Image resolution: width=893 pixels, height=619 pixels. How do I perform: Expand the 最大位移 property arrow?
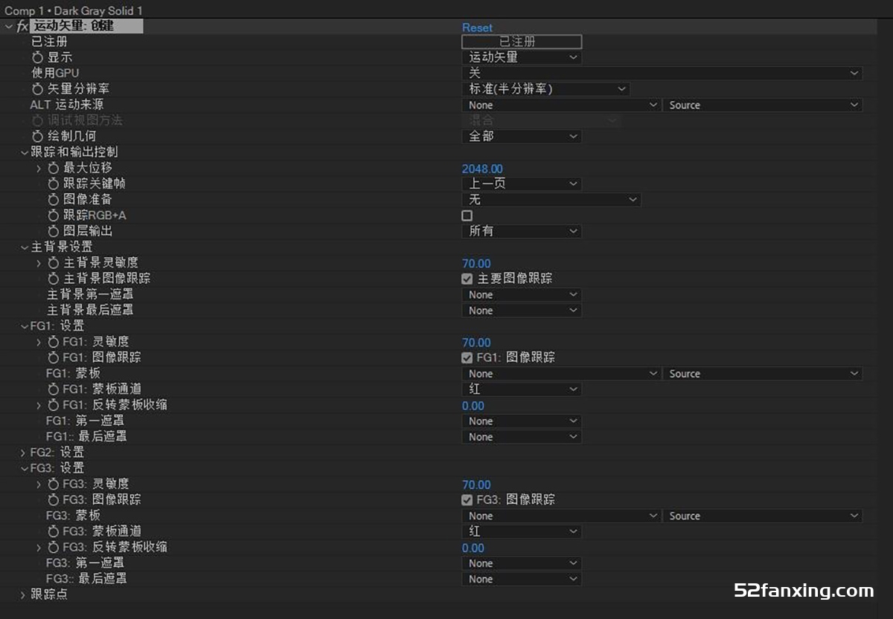coord(39,168)
